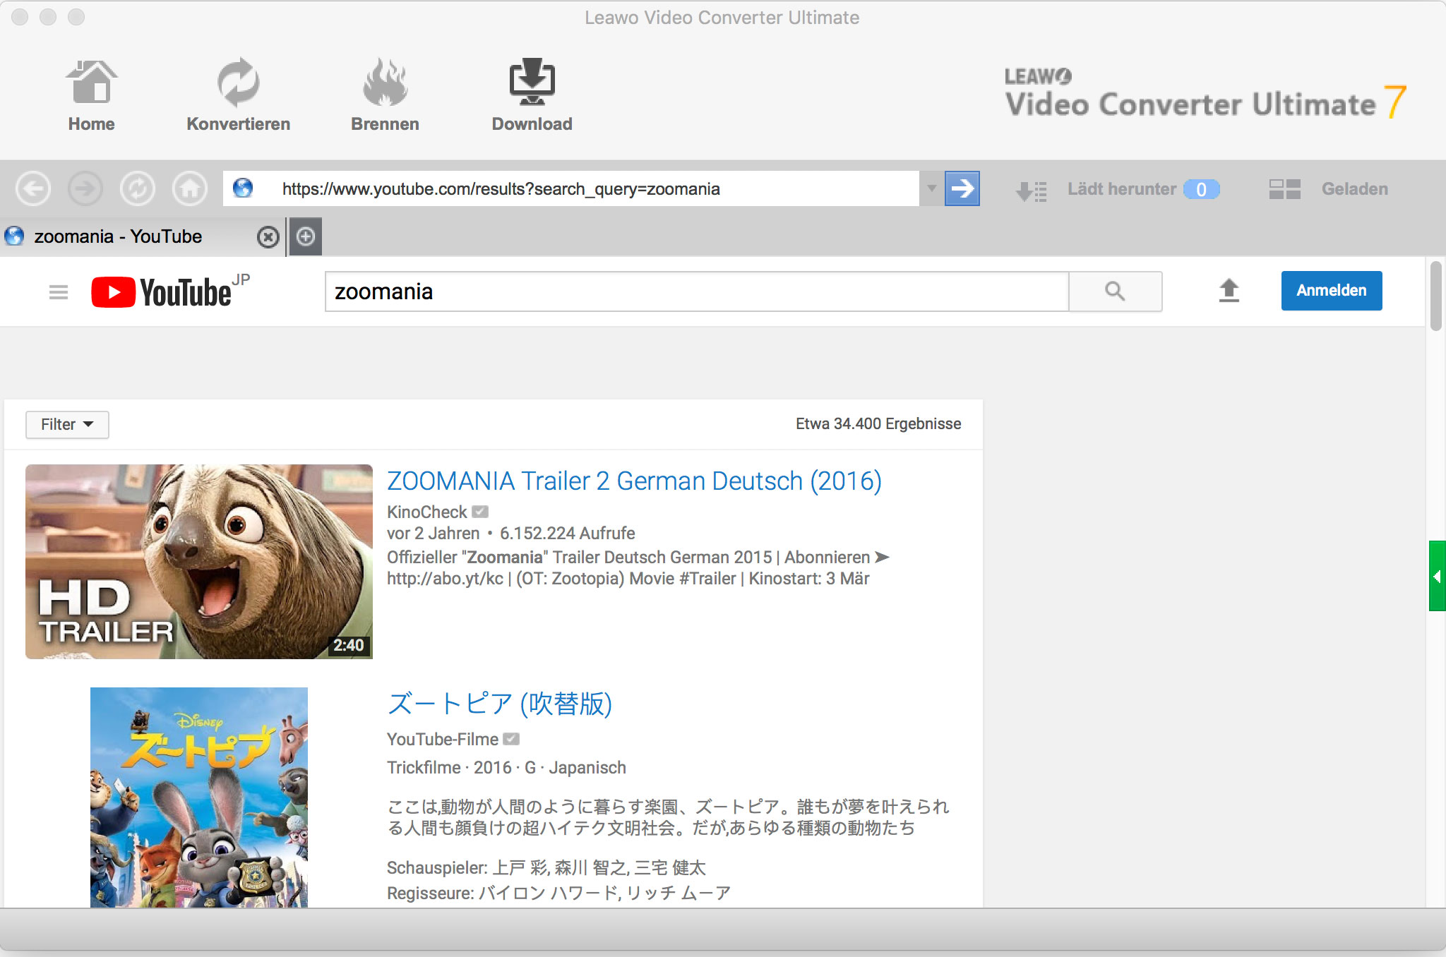Open the KinoCheck channel link
Screen dimensions: 1446x957
click(x=426, y=512)
